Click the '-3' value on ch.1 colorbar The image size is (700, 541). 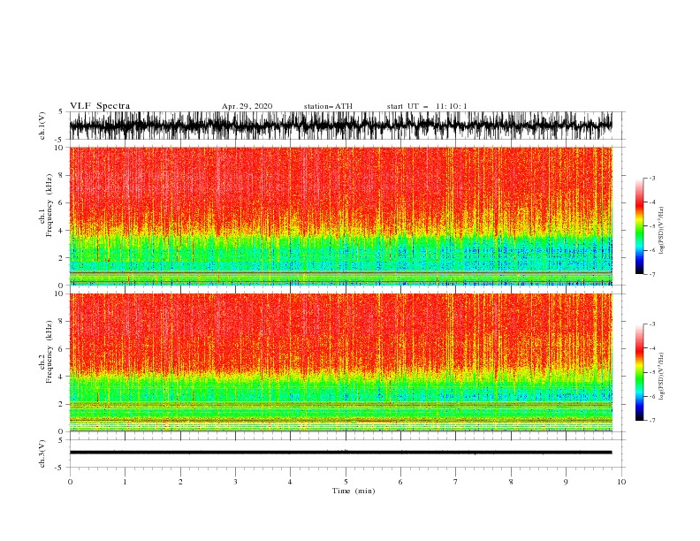pos(651,178)
